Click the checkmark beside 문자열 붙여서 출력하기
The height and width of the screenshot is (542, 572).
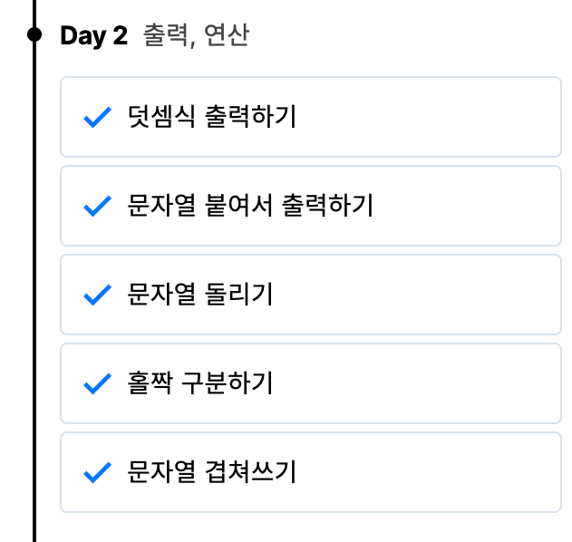point(96,206)
